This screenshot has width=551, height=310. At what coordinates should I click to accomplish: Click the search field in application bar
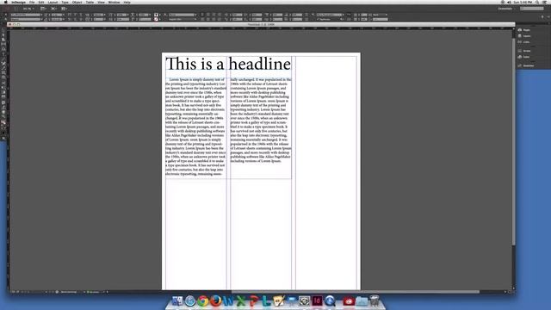[532, 9]
